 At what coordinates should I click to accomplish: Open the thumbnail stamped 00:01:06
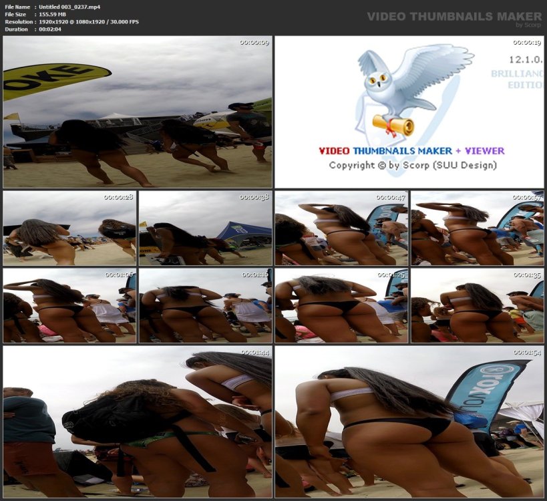pos(69,306)
